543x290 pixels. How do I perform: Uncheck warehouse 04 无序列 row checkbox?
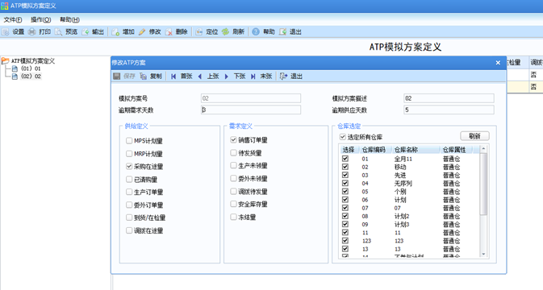(345, 183)
